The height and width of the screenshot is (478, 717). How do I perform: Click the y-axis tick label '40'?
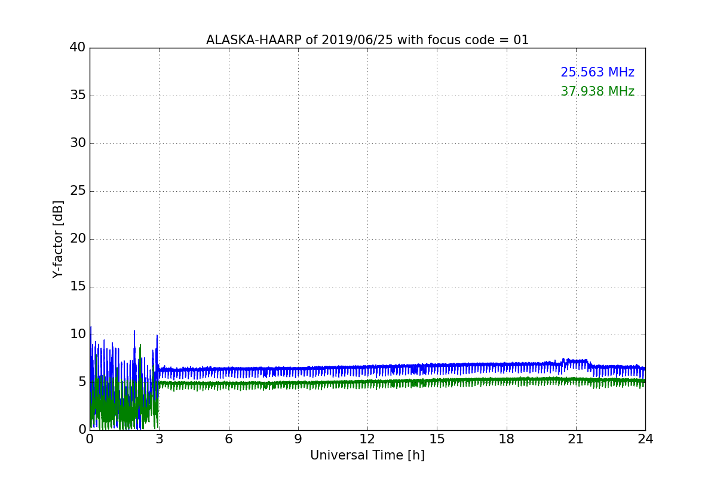pyautogui.click(x=78, y=47)
